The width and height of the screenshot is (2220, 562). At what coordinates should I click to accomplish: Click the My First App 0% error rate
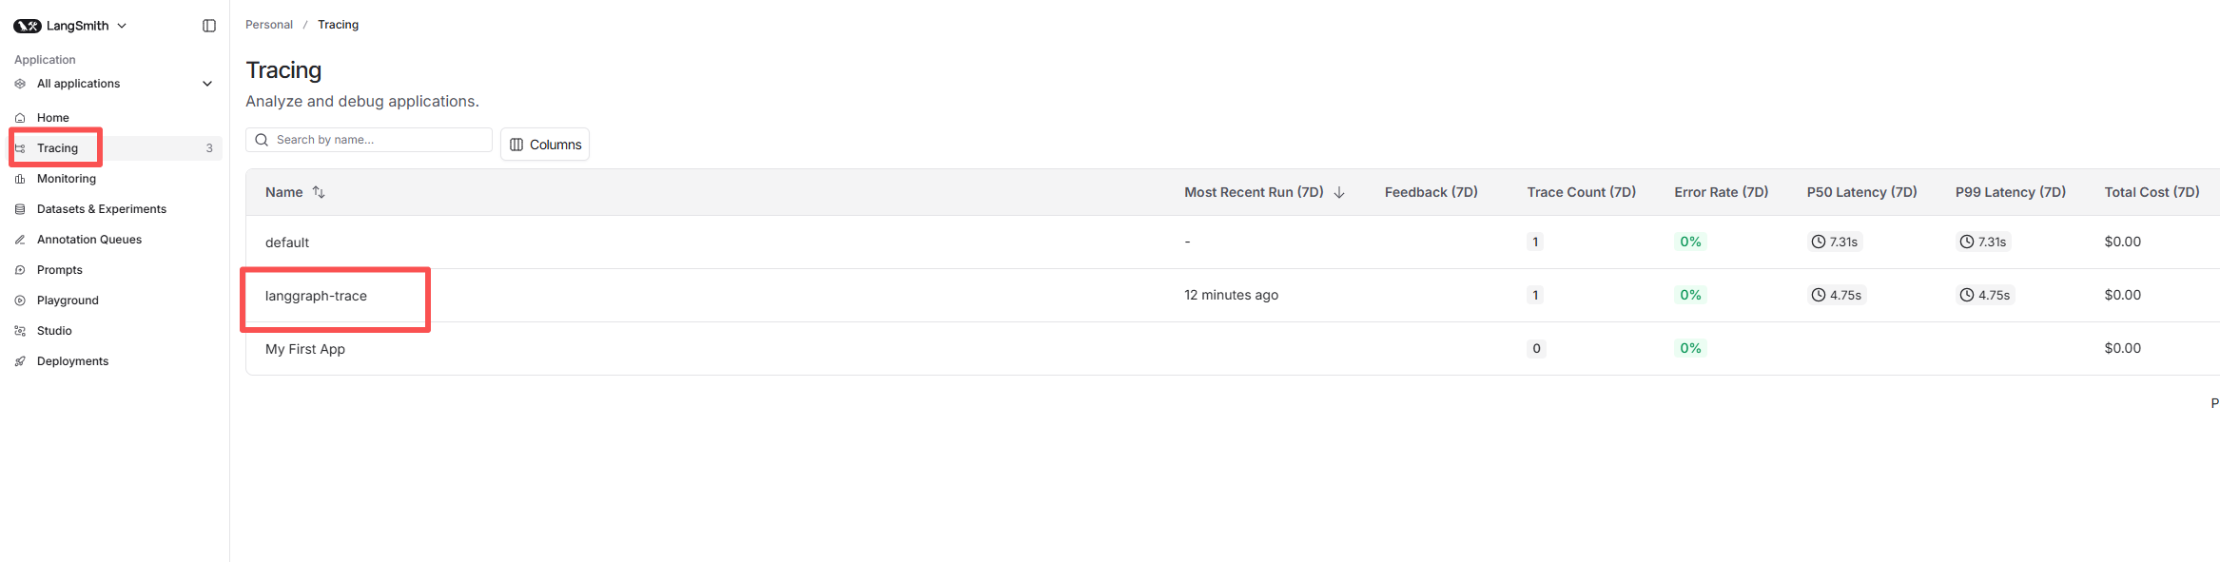pos(1690,348)
